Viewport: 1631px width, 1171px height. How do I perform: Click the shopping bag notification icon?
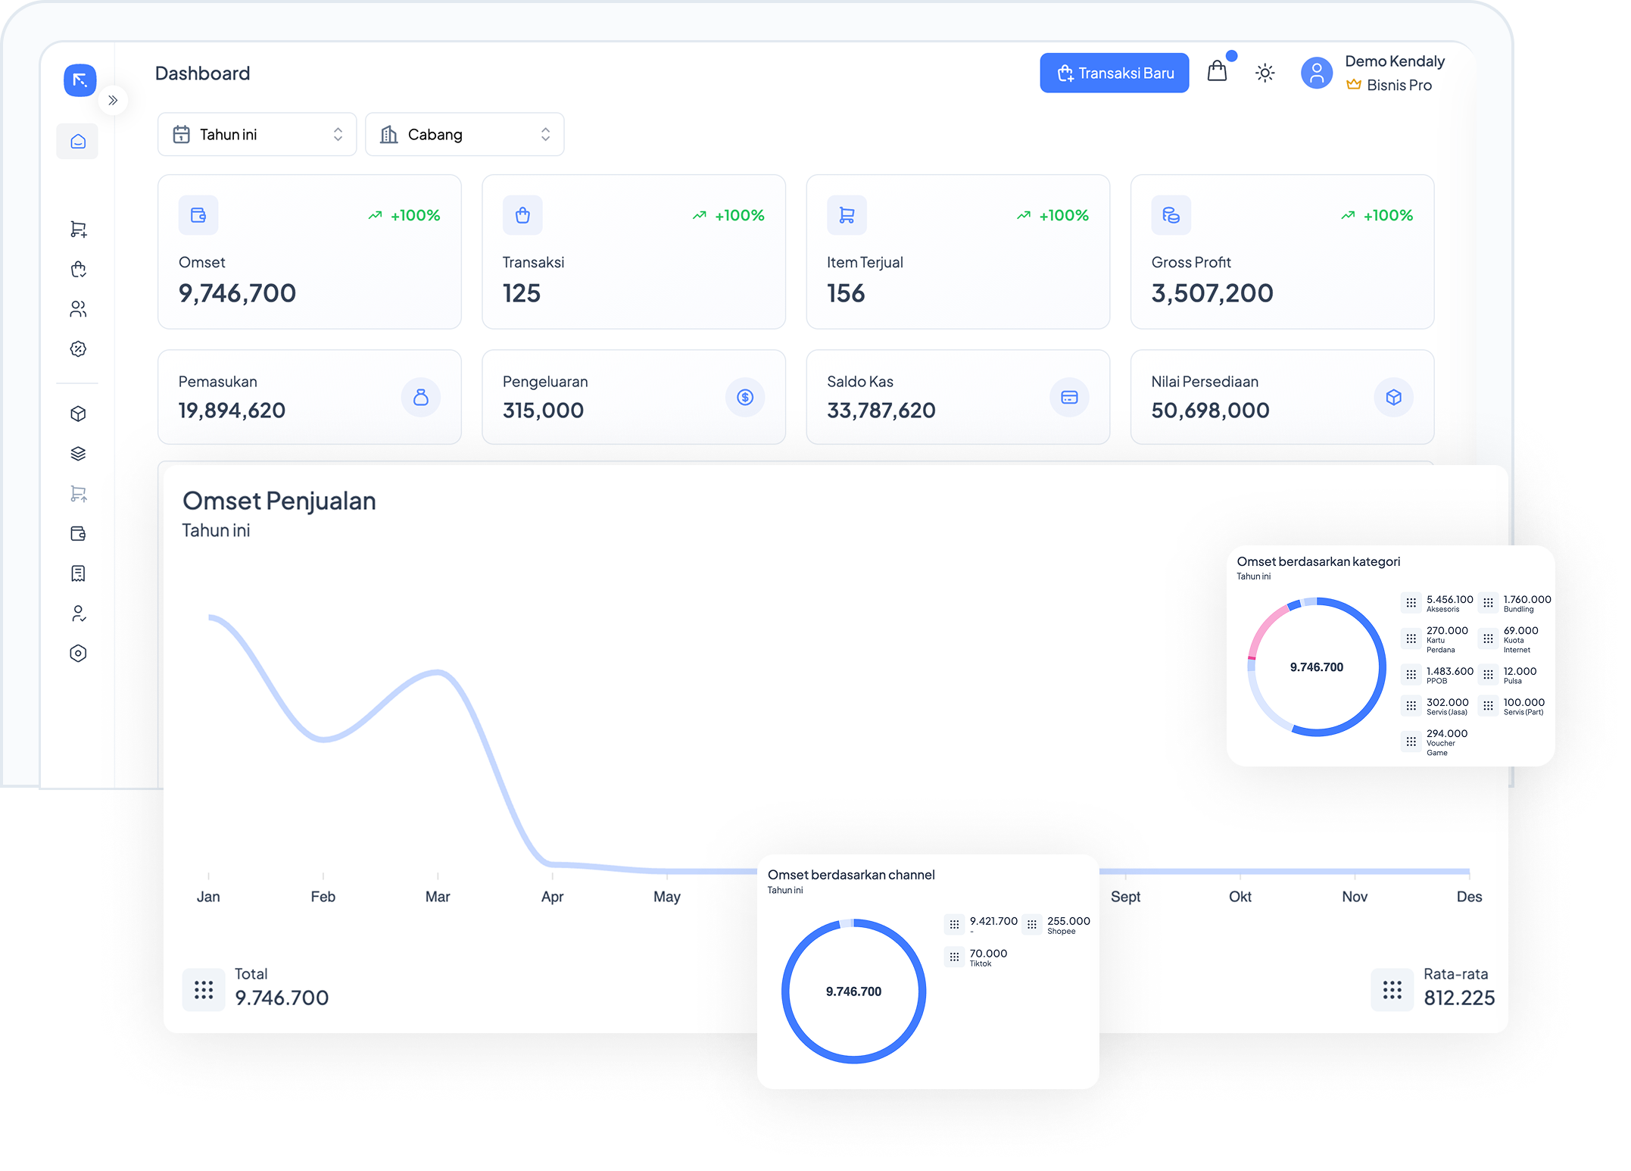(1217, 72)
